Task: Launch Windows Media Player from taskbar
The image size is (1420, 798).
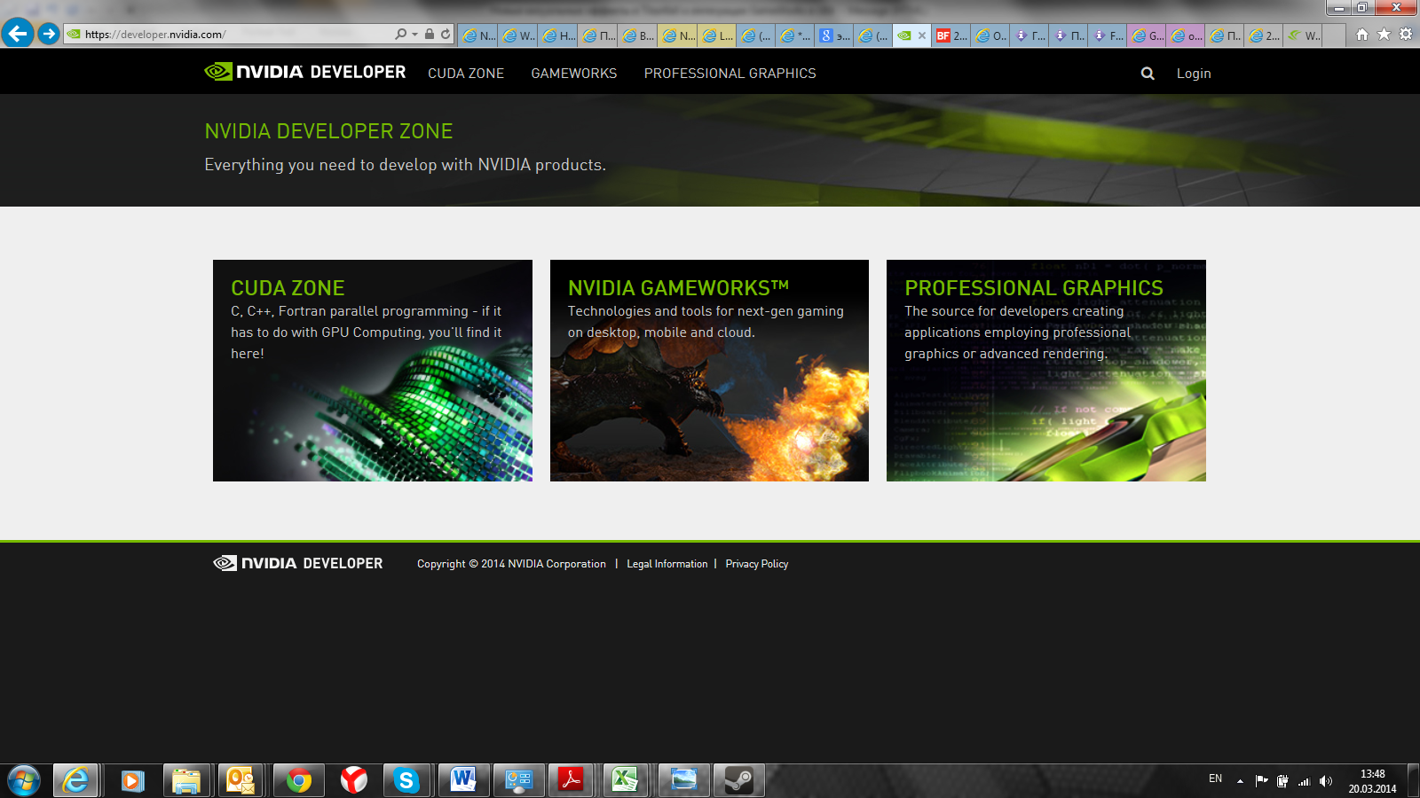Action: point(132,780)
